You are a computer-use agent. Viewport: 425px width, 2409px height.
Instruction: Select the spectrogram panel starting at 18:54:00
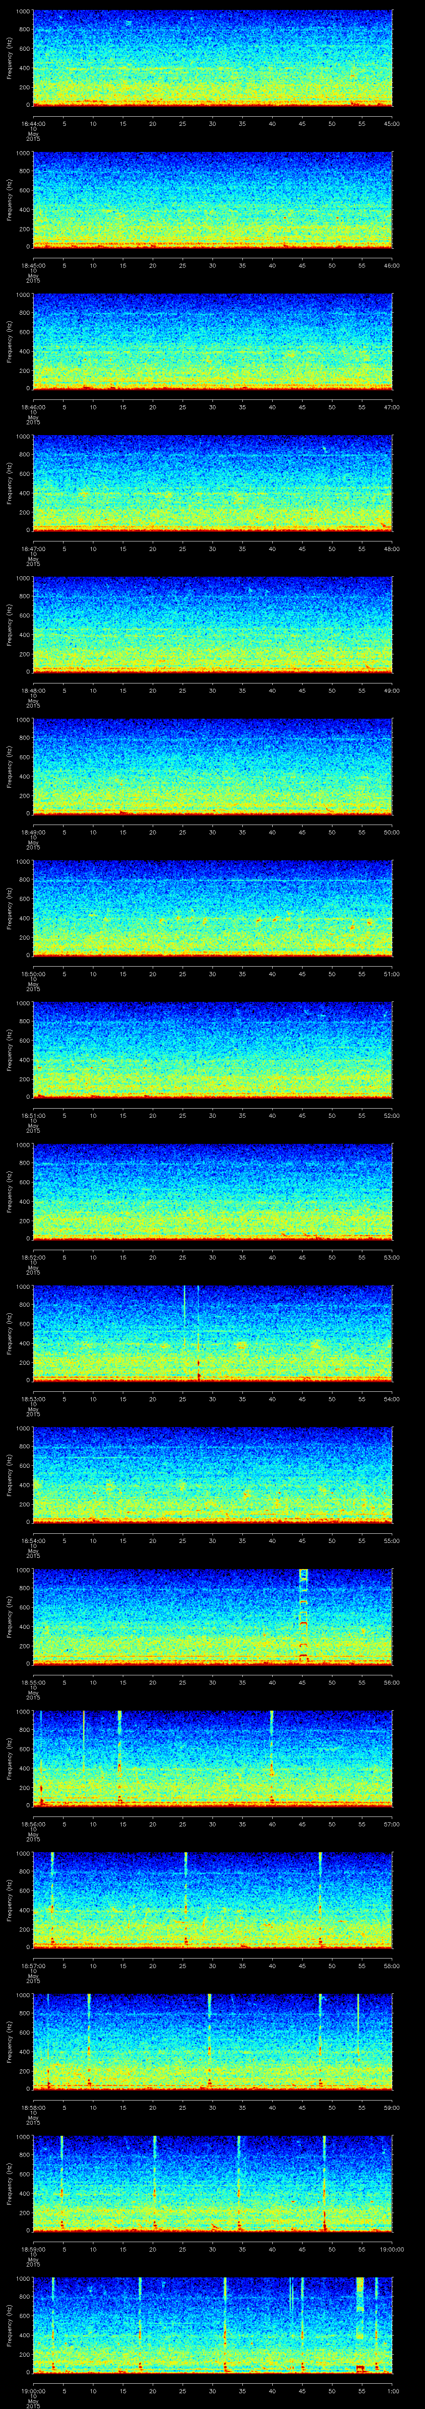click(x=212, y=1475)
